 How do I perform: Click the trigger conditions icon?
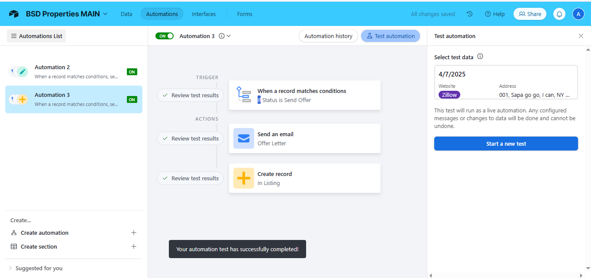point(243,95)
